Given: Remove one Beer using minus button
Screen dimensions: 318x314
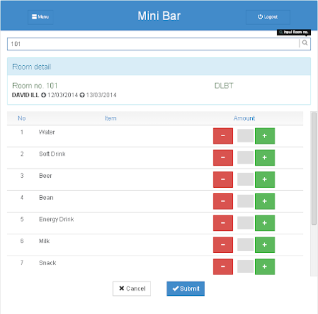Looking at the screenshot, I should (223, 180).
